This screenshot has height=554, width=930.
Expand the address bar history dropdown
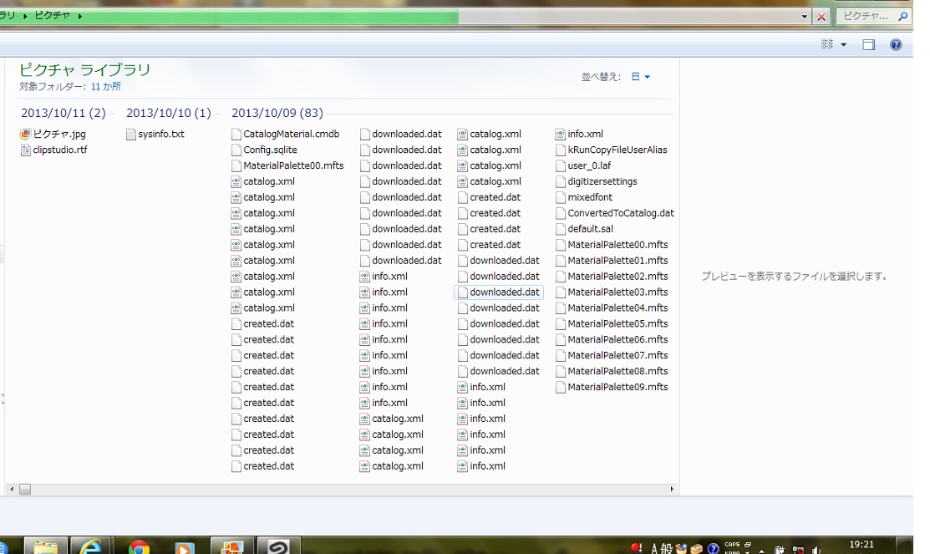coord(805,17)
